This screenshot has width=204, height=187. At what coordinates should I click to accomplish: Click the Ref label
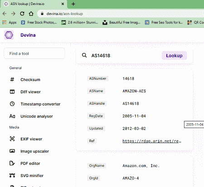[x=92, y=141]
